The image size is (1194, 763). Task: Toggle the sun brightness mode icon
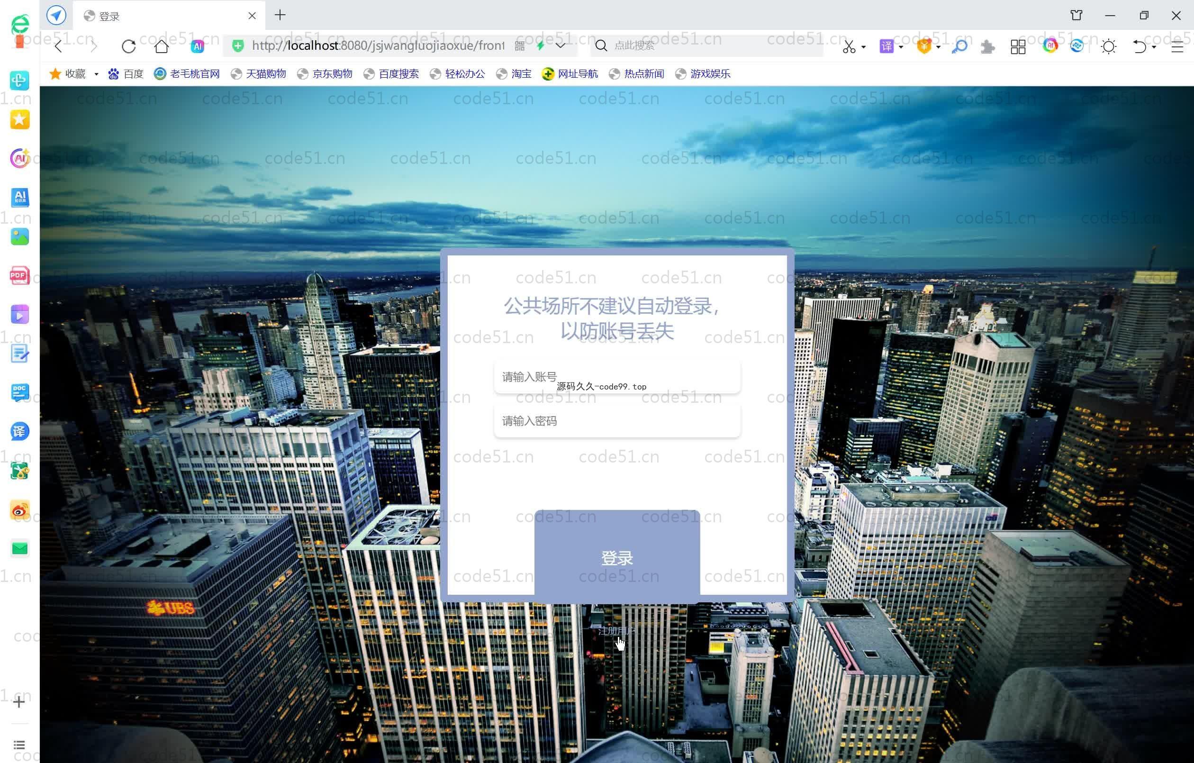(1108, 46)
